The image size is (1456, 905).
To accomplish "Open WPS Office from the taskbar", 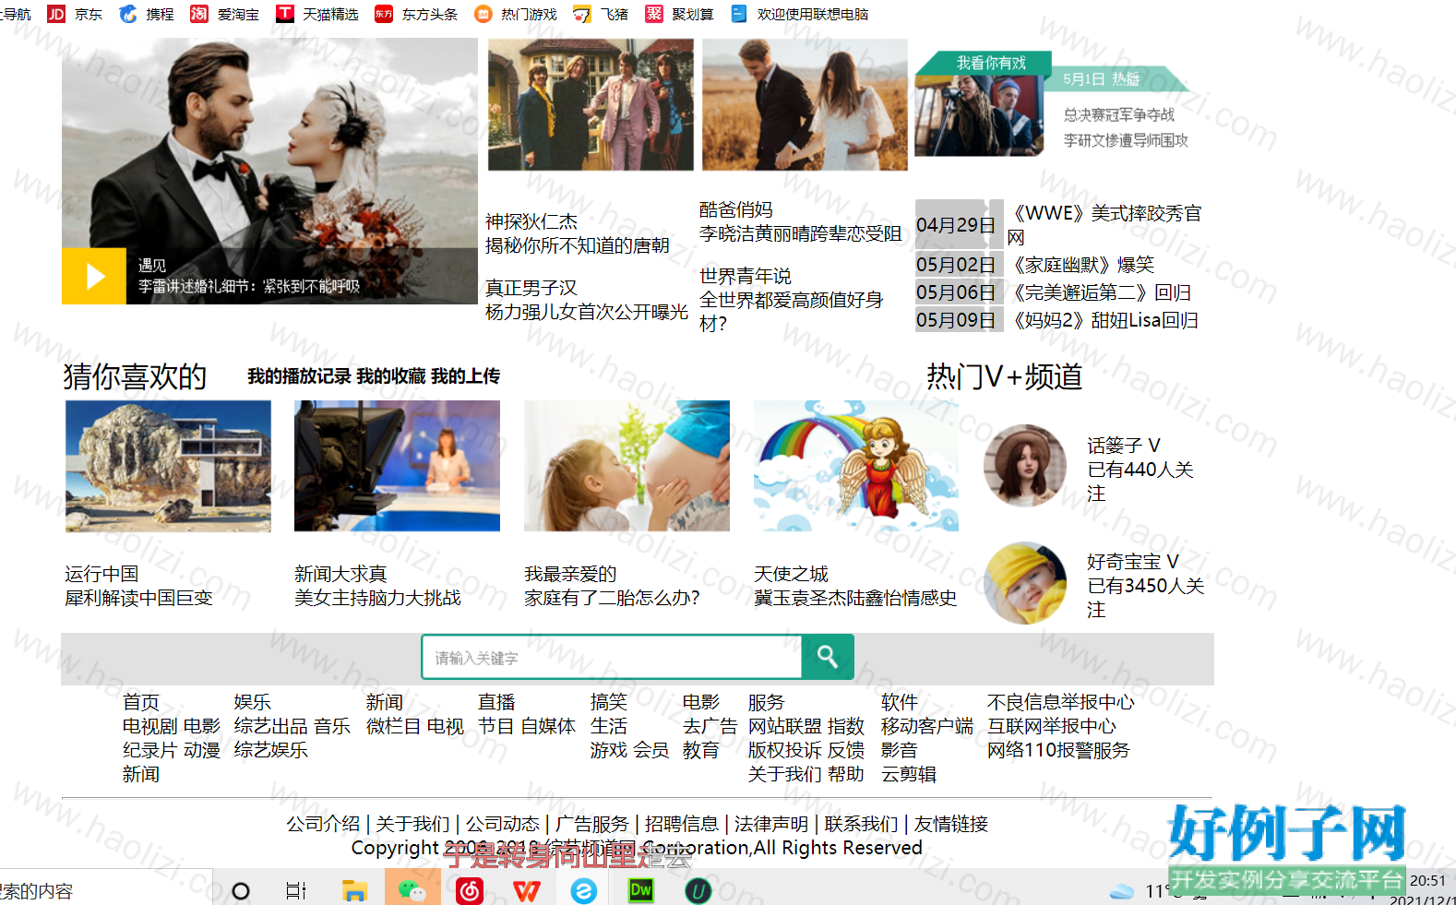I will coord(527,891).
